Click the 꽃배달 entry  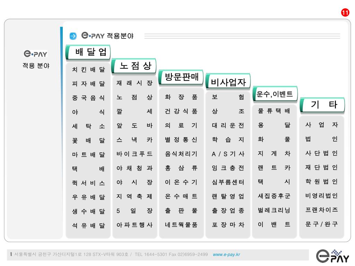pyautogui.click(x=88, y=141)
